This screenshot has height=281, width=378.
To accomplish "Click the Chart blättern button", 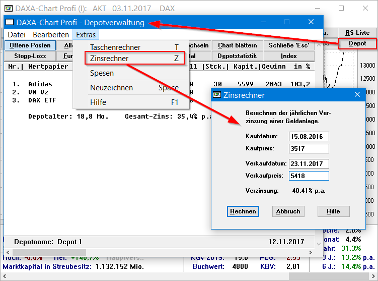I will click(x=237, y=45).
